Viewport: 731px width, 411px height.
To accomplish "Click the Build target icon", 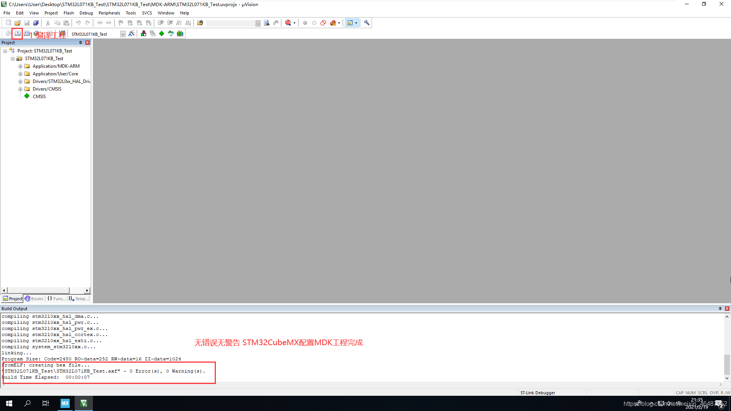I will point(18,33).
